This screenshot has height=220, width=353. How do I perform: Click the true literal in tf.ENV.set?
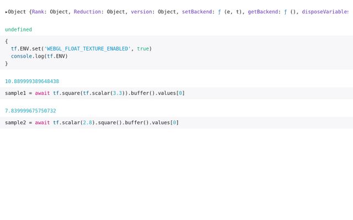(x=142, y=48)
